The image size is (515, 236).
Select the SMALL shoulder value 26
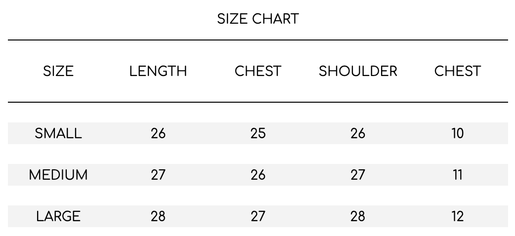(358, 133)
